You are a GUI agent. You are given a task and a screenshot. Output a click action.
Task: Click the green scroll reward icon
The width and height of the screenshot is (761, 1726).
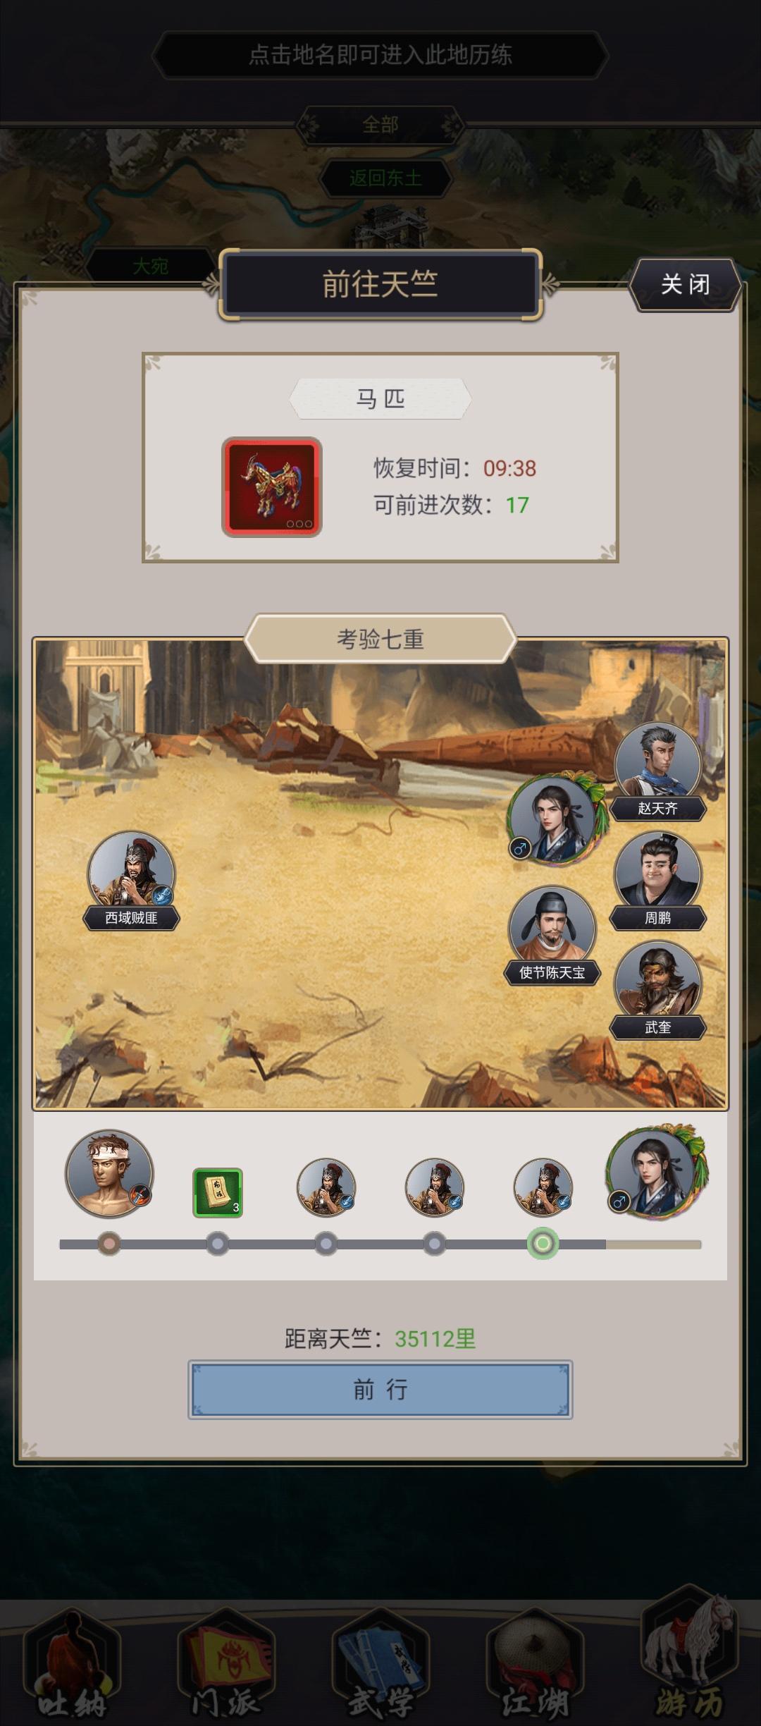[x=218, y=1193]
